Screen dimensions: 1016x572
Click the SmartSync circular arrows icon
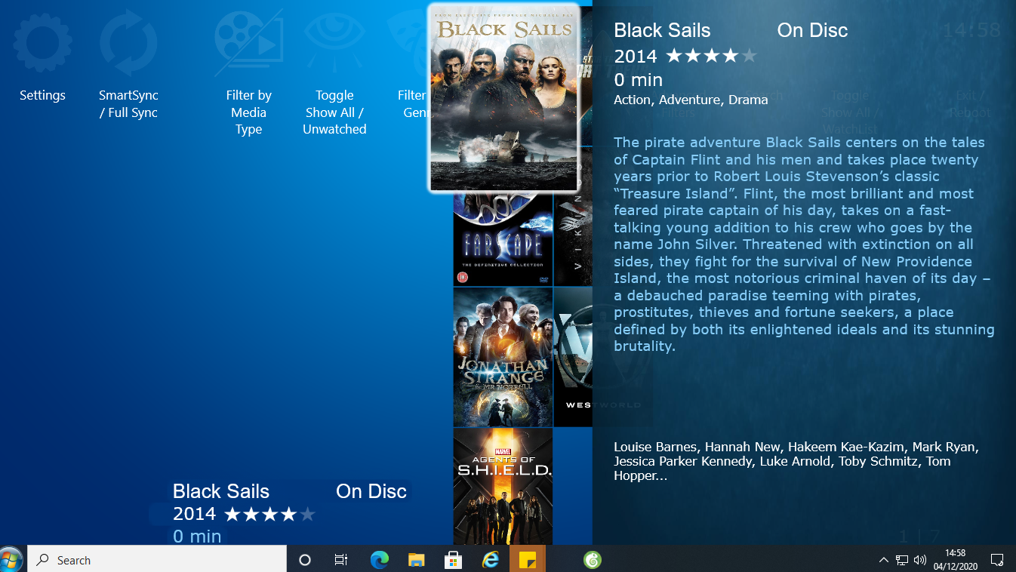pos(128,43)
